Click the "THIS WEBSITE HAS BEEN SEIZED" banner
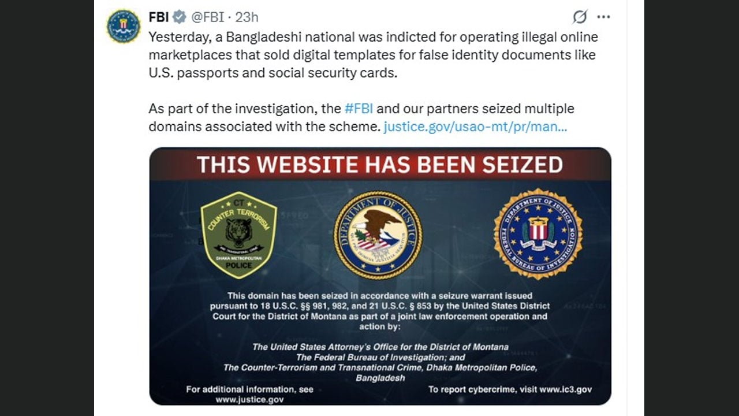 coord(380,165)
